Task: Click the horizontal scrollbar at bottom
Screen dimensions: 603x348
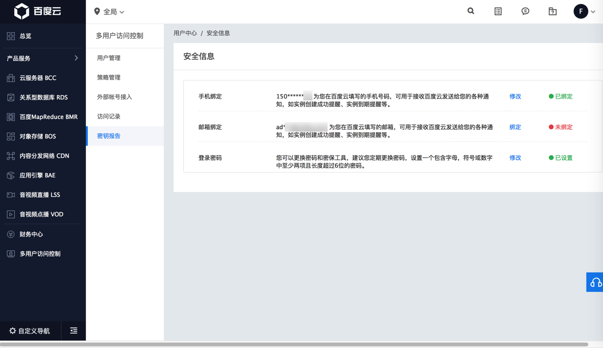Action: tap(294, 345)
